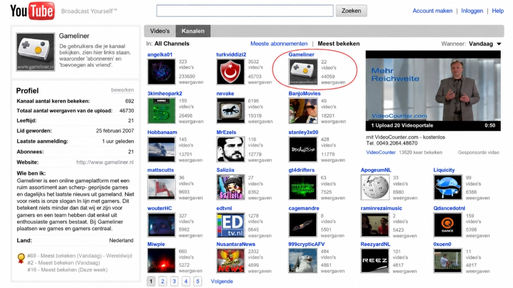The image size is (513, 288).
Task: Open Help link
Action: coord(498,11)
